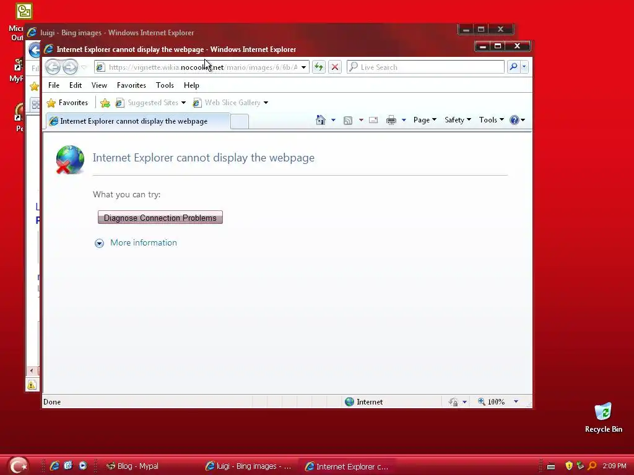634x475 pixels.
Task: Click the Read Mail envelope icon
Action: point(373,120)
